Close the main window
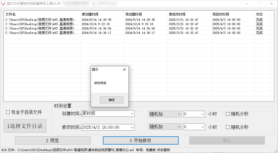 point(271,4)
